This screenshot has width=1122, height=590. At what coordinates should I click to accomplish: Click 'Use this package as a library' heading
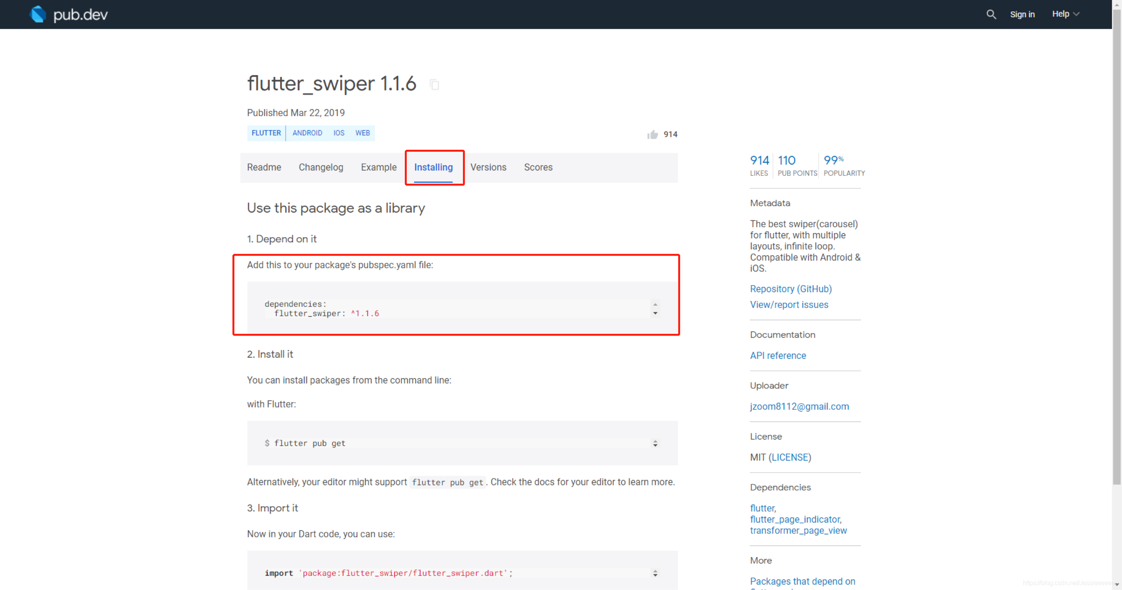point(336,208)
